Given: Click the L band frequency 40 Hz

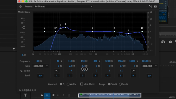Looking at the screenshot, I should click(x=59, y=61).
